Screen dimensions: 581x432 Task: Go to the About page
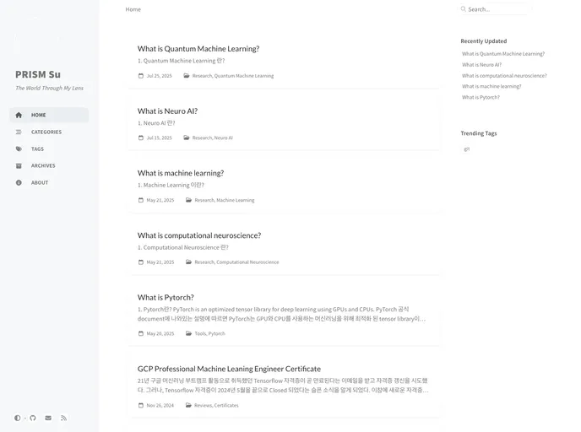[40, 182]
